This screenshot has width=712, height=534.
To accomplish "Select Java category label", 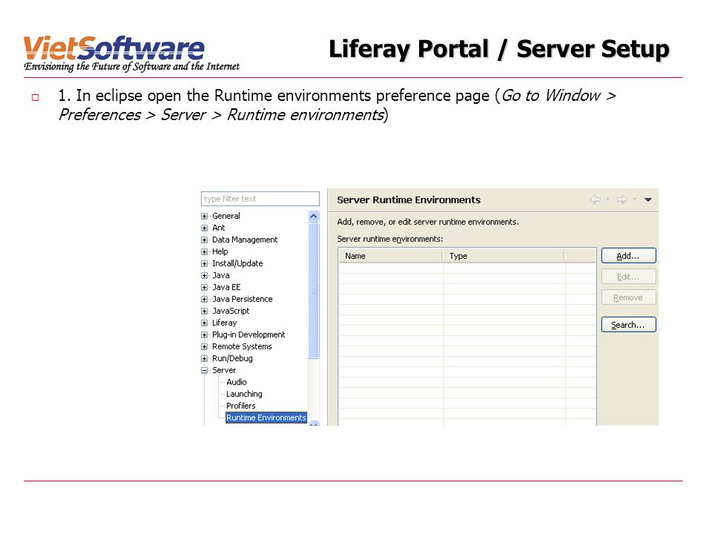I will pyautogui.click(x=221, y=275).
